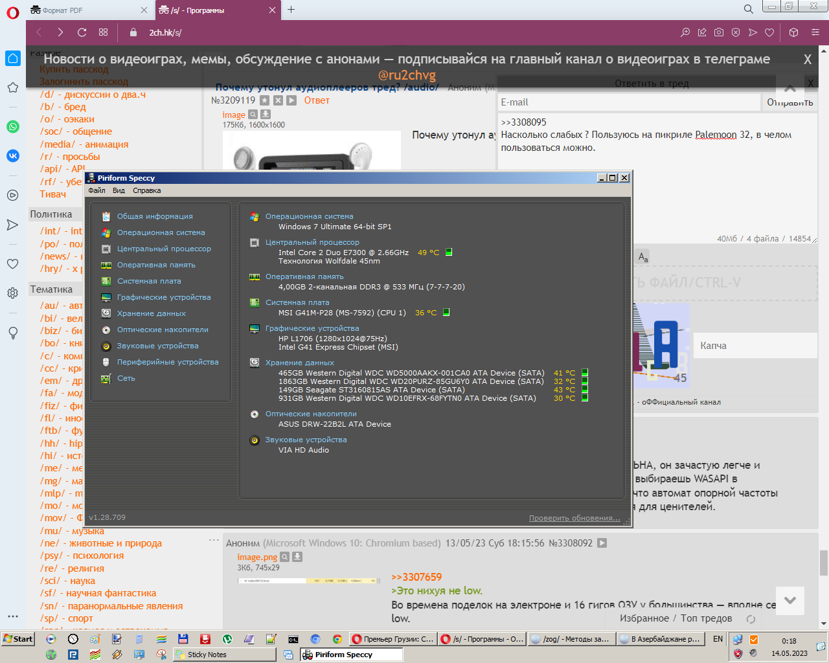The image size is (829, 663).
Task: Open WhatsApp messenger in the sidebar
Action: [x=13, y=127]
